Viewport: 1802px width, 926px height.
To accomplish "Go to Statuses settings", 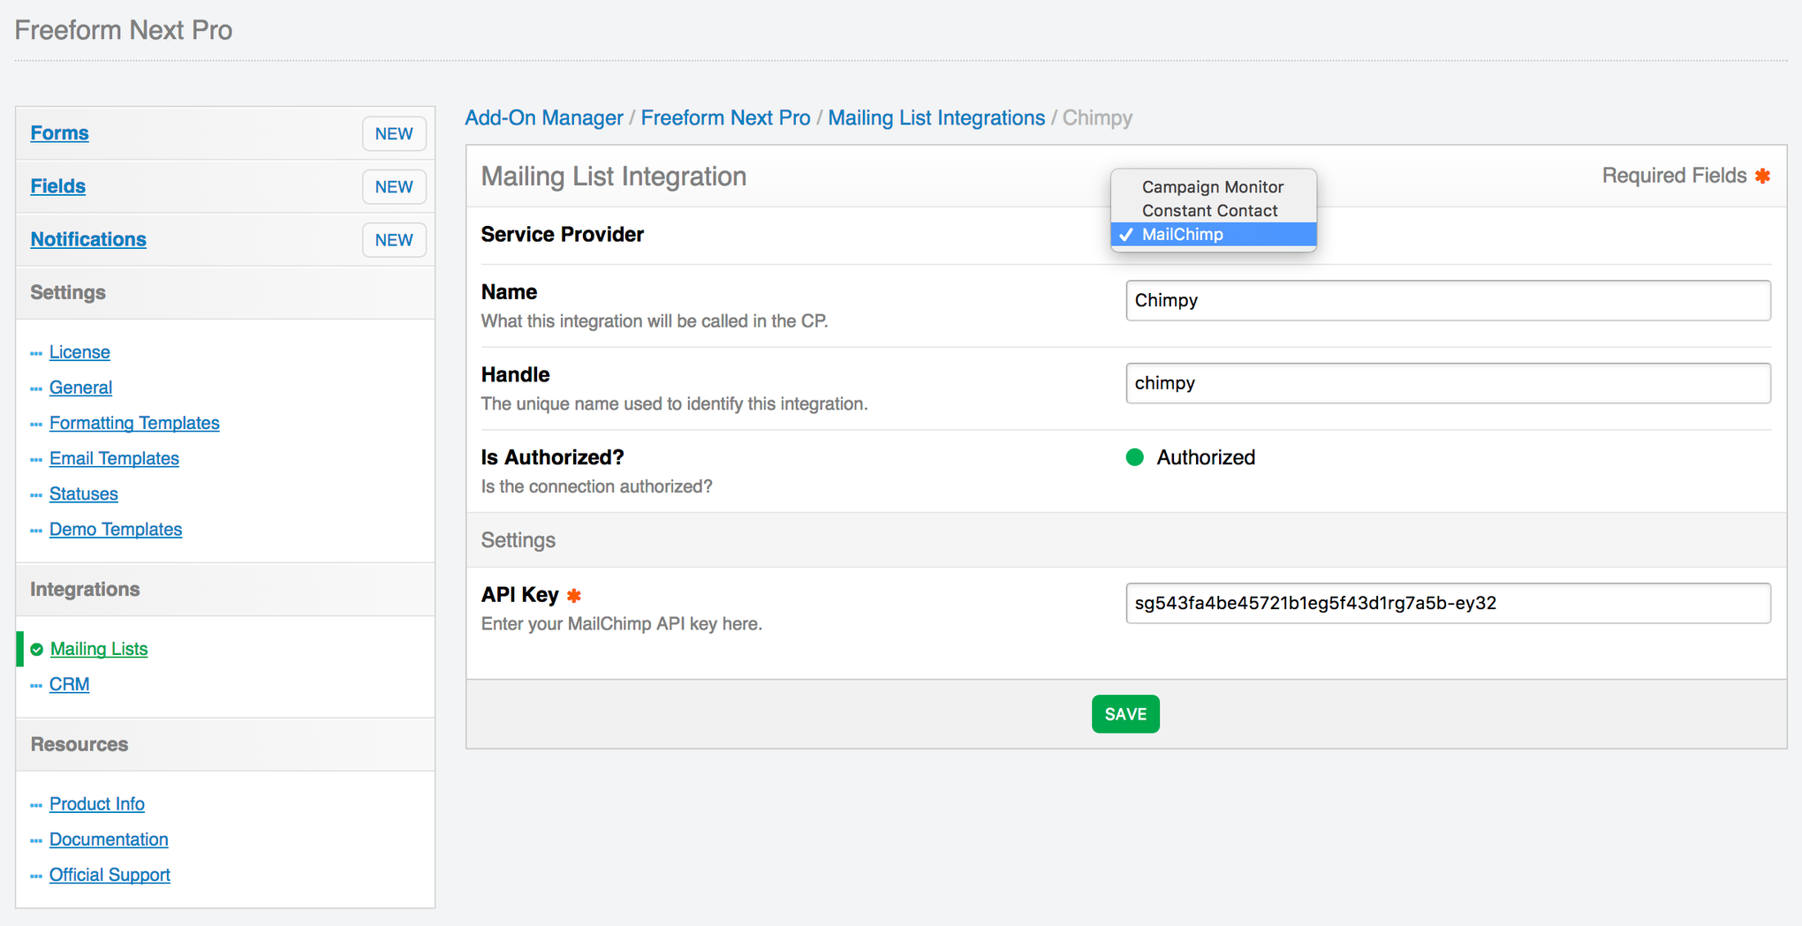I will point(84,493).
